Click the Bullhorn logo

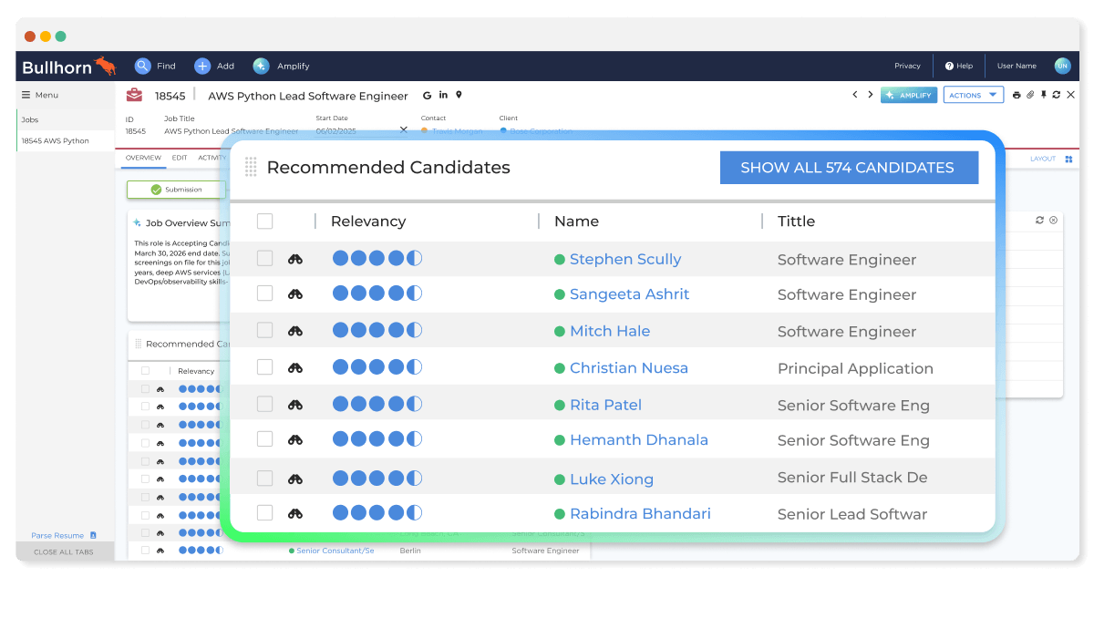pos(69,67)
